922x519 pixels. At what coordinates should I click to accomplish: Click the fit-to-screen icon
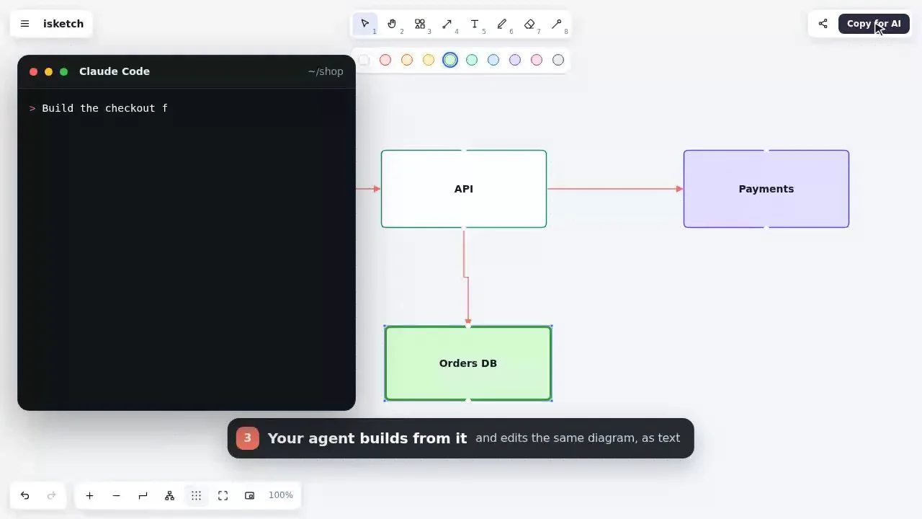click(x=223, y=495)
